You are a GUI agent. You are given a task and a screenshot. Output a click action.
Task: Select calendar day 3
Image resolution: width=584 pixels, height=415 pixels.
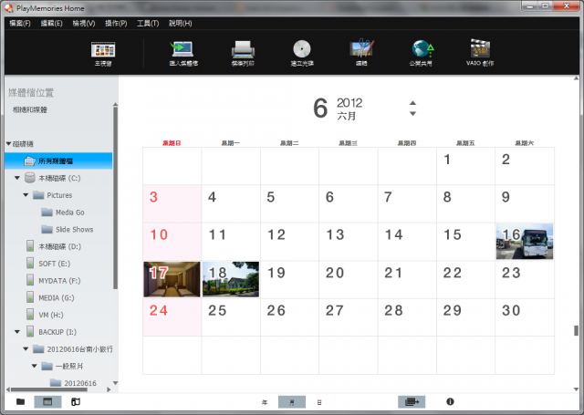tap(172, 203)
